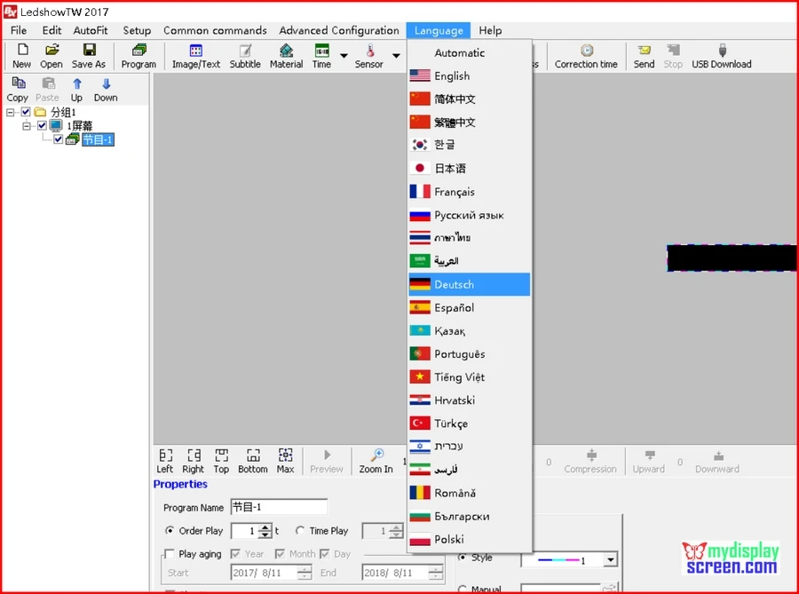799x594 pixels.
Task: Collapse the 分组1 tree node
Action: click(10, 112)
